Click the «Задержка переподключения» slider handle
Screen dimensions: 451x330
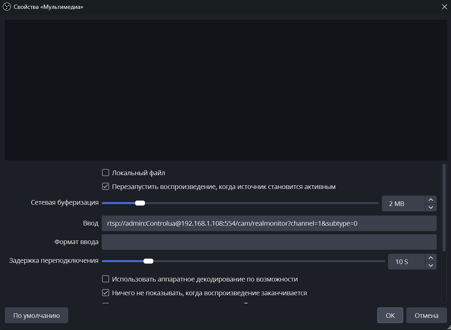148,261
